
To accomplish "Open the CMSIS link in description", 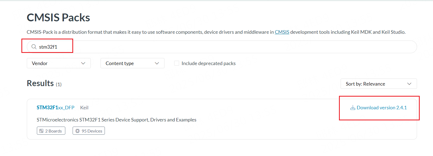I will (x=282, y=32).
